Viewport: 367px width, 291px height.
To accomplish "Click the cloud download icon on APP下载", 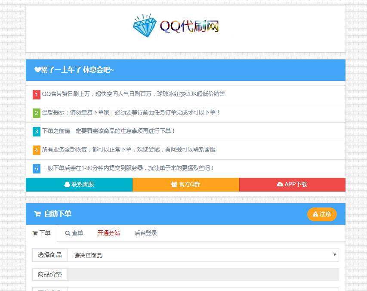I will 280,184.
